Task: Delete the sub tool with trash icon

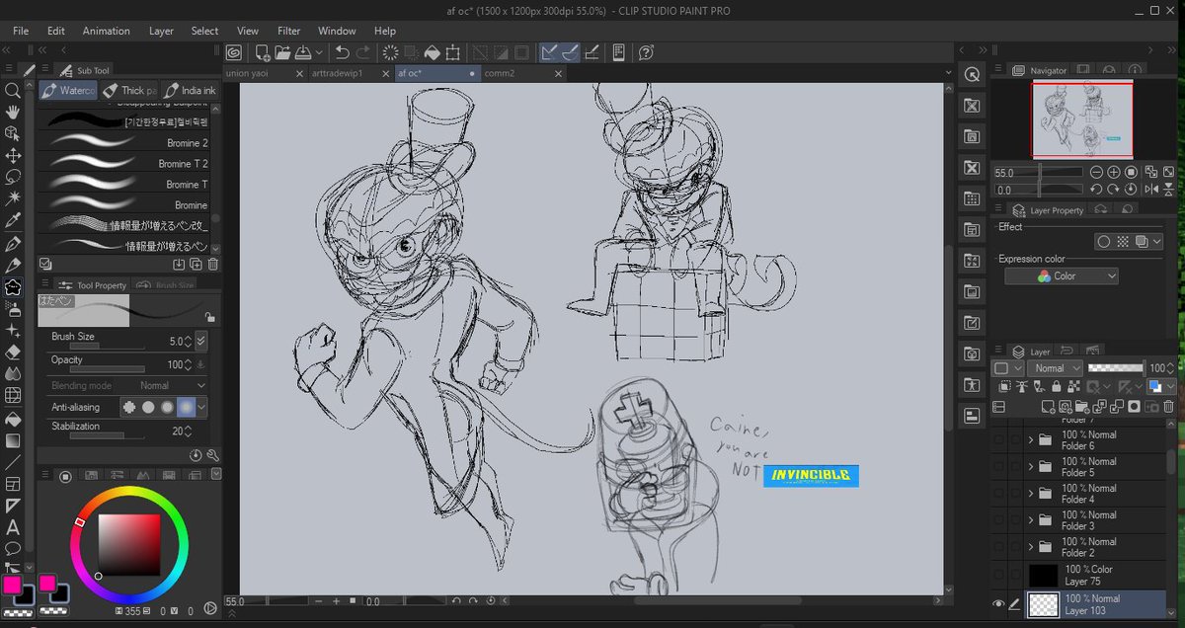Action: (x=213, y=264)
